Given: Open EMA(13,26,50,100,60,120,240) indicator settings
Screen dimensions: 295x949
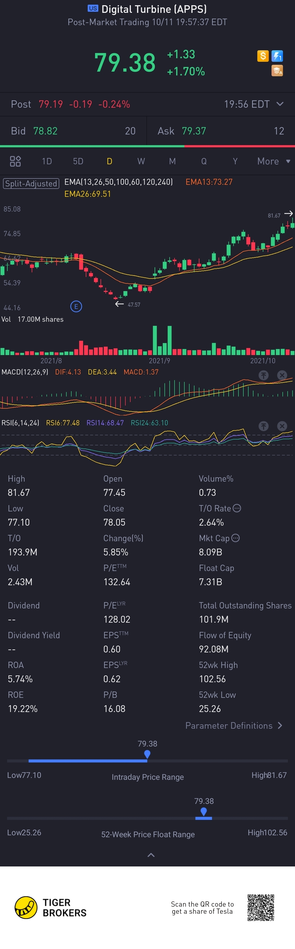Looking at the screenshot, I should pyautogui.click(x=119, y=181).
